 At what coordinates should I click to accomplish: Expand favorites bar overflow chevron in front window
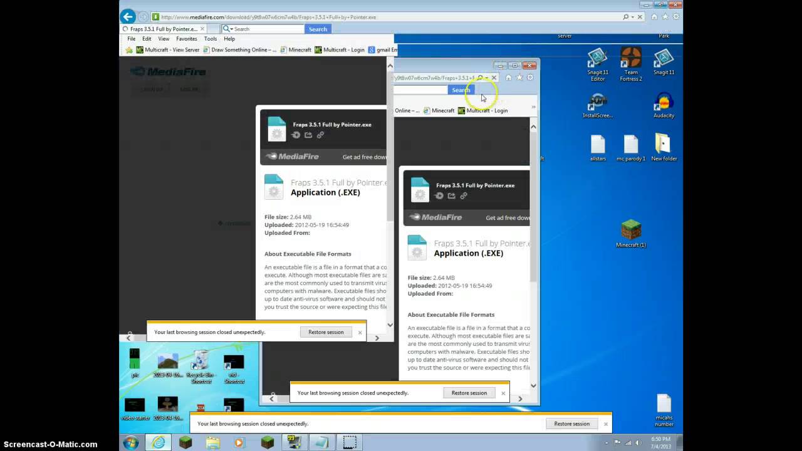point(533,107)
